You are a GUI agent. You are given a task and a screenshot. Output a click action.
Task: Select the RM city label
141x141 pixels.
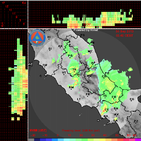(x=71, y=87)
